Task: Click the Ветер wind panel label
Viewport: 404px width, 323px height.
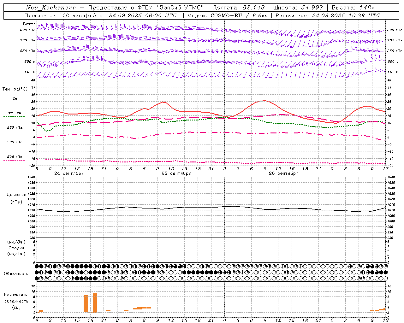Action: coord(29,24)
